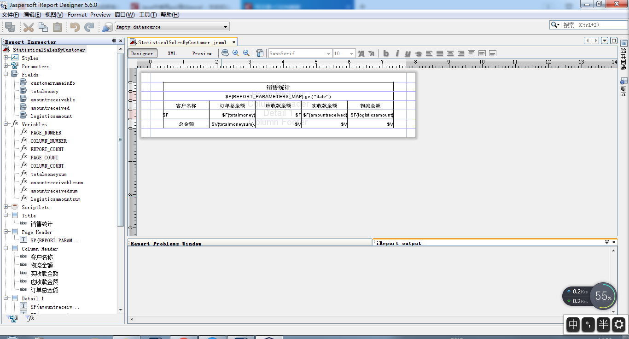Open the SansSerif font family dropdown
The image size is (629, 339).
[327, 53]
